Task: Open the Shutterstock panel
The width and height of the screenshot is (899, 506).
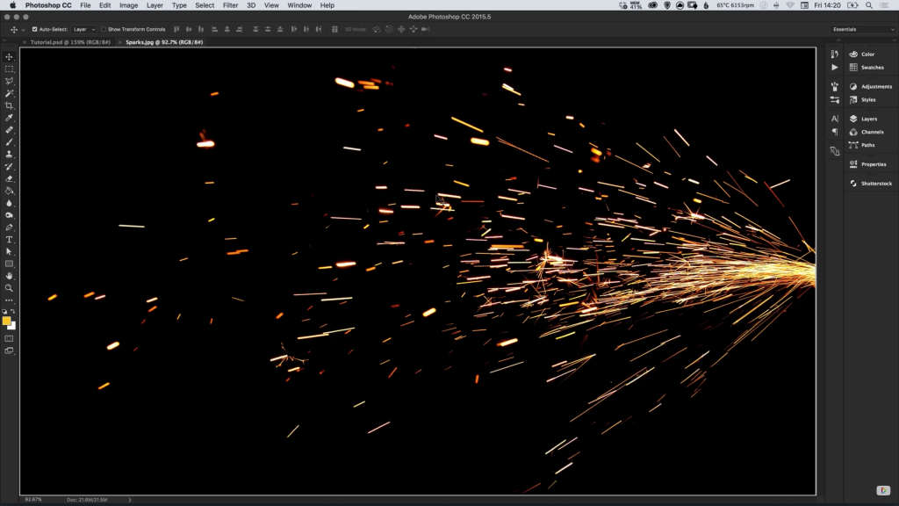Action: pos(870,184)
